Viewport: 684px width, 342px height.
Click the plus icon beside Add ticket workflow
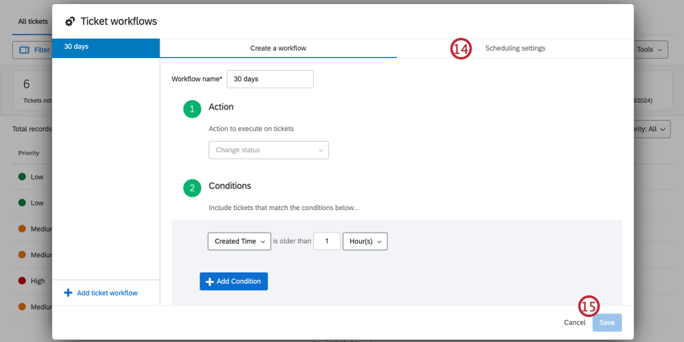click(x=68, y=293)
